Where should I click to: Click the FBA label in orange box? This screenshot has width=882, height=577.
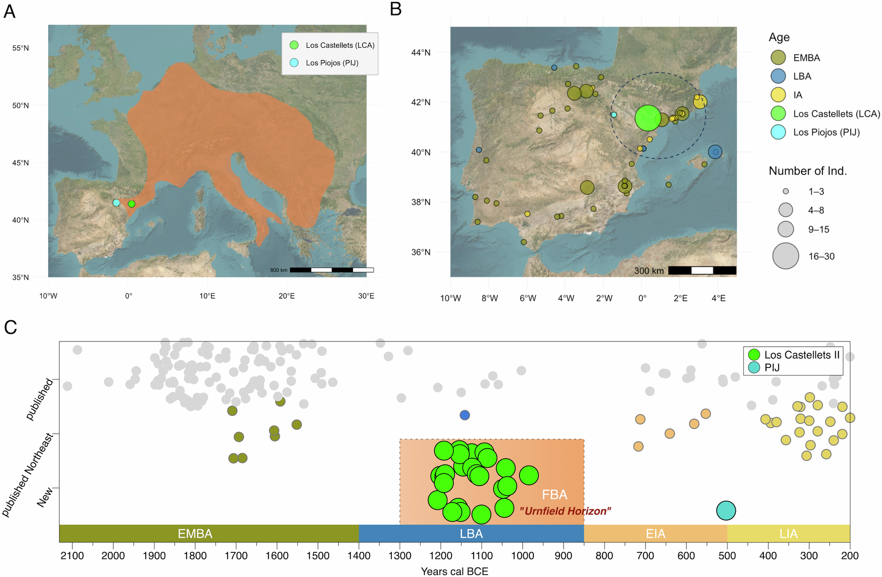click(554, 495)
